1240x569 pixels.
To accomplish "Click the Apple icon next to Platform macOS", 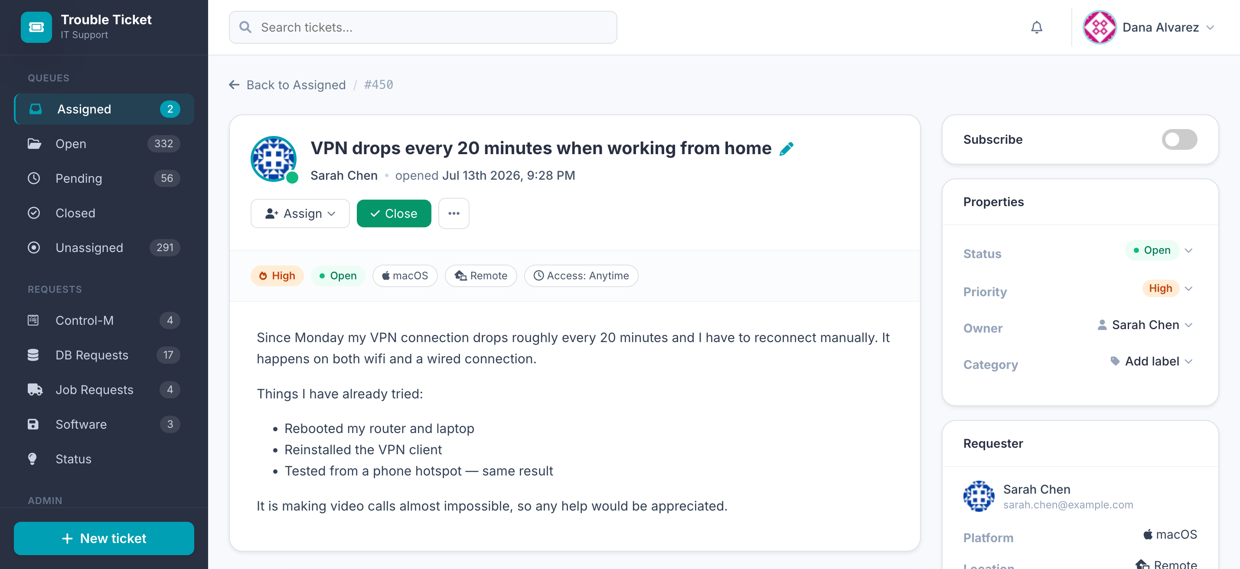I will coord(1148,534).
